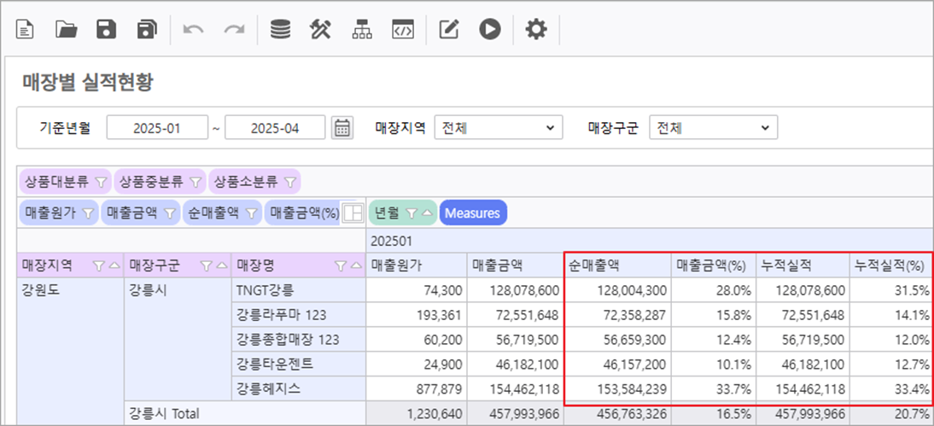Open a file with the folder icon
Viewport: 934px width, 426px height.
click(66, 29)
